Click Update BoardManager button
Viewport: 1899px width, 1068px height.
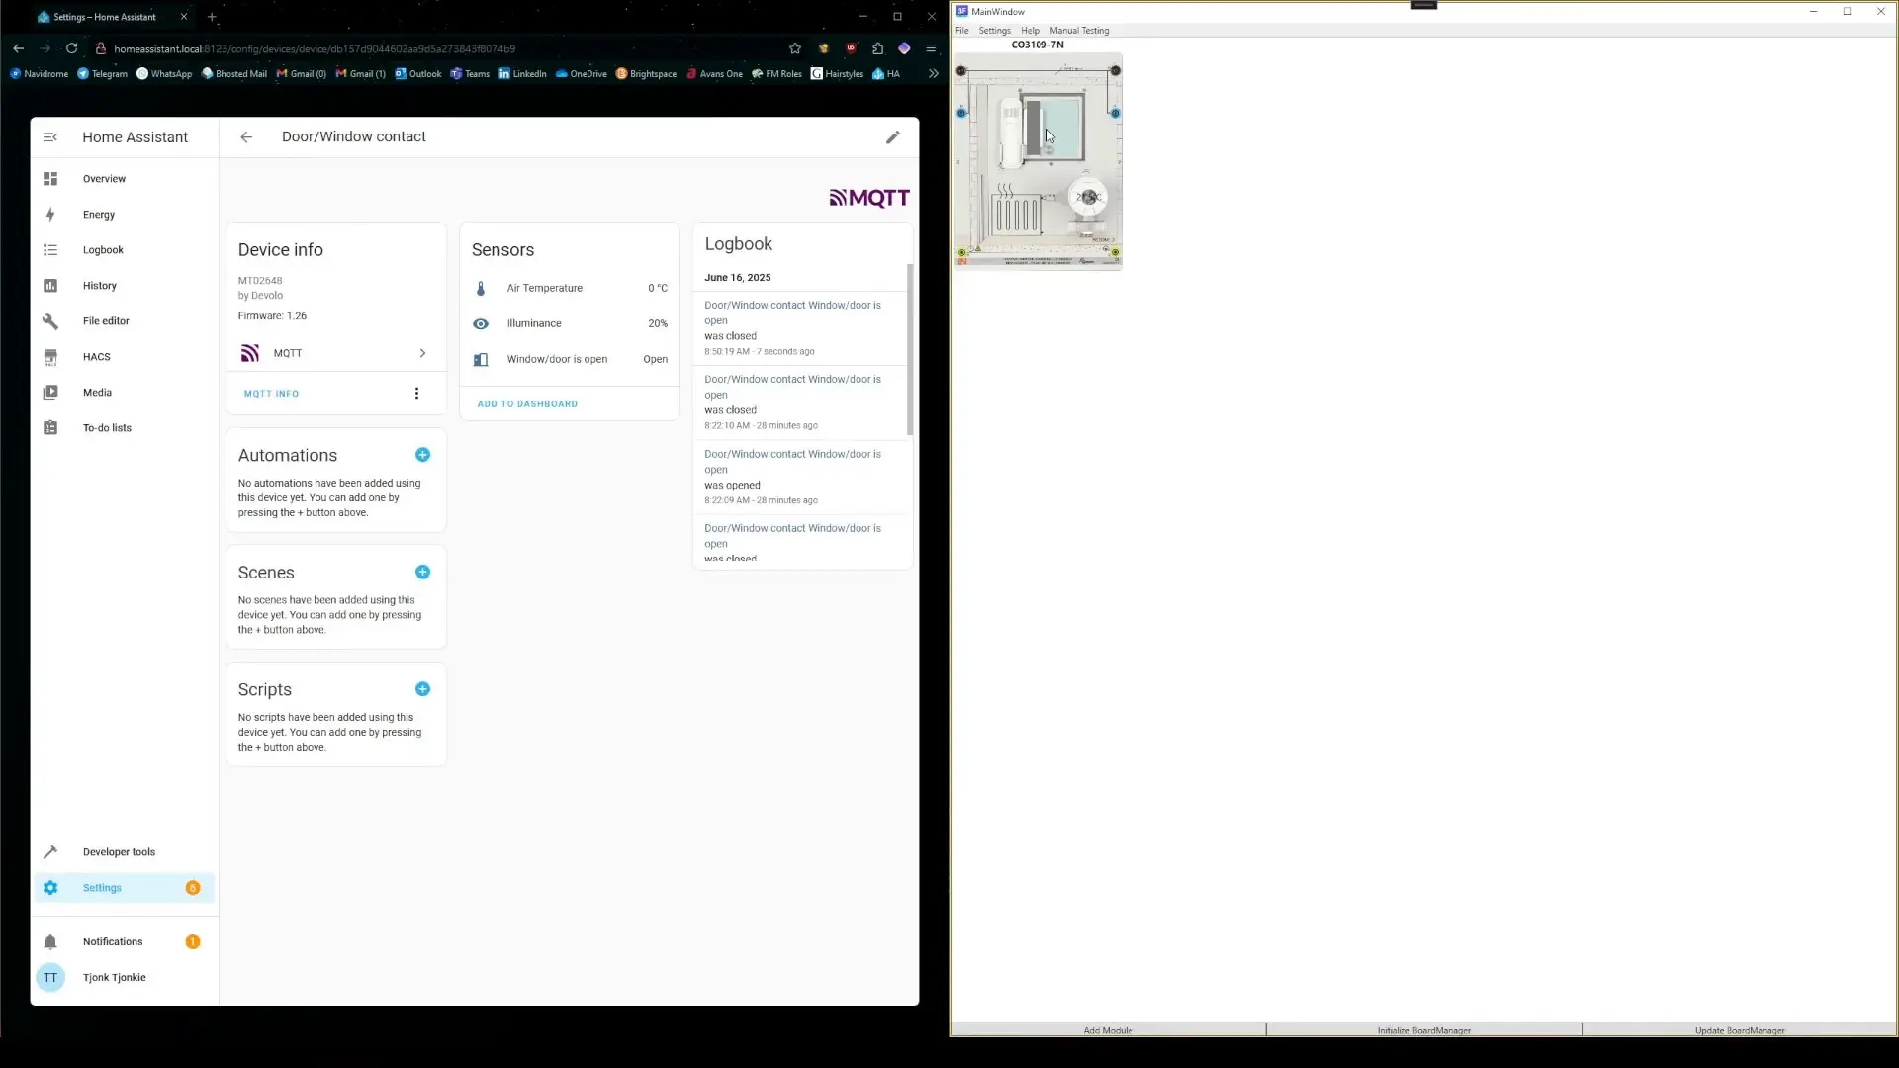[x=1740, y=1030]
